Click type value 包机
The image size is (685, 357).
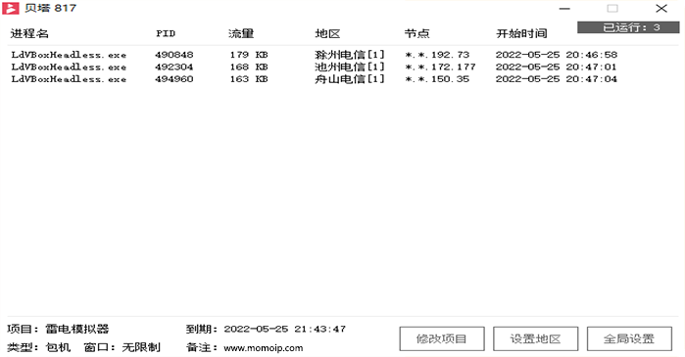(58, 347)
